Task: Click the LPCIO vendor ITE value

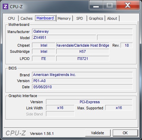Action: 44,59
